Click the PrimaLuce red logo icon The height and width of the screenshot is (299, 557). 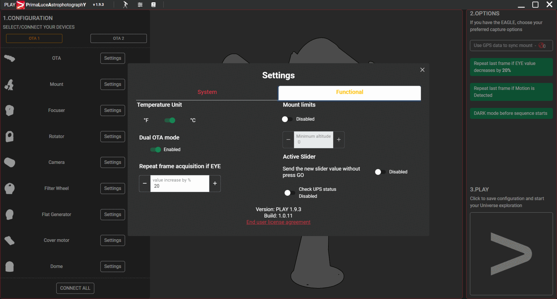(21, 5)
